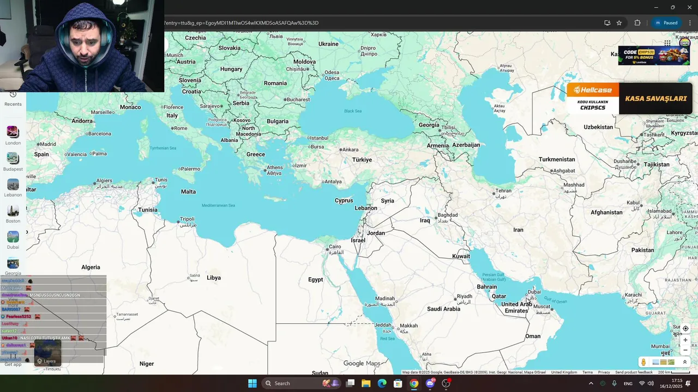Viewport: 698px width, 392px height.
Task: Click the CHIPS account avatar on map
Action: pos(685,43)
